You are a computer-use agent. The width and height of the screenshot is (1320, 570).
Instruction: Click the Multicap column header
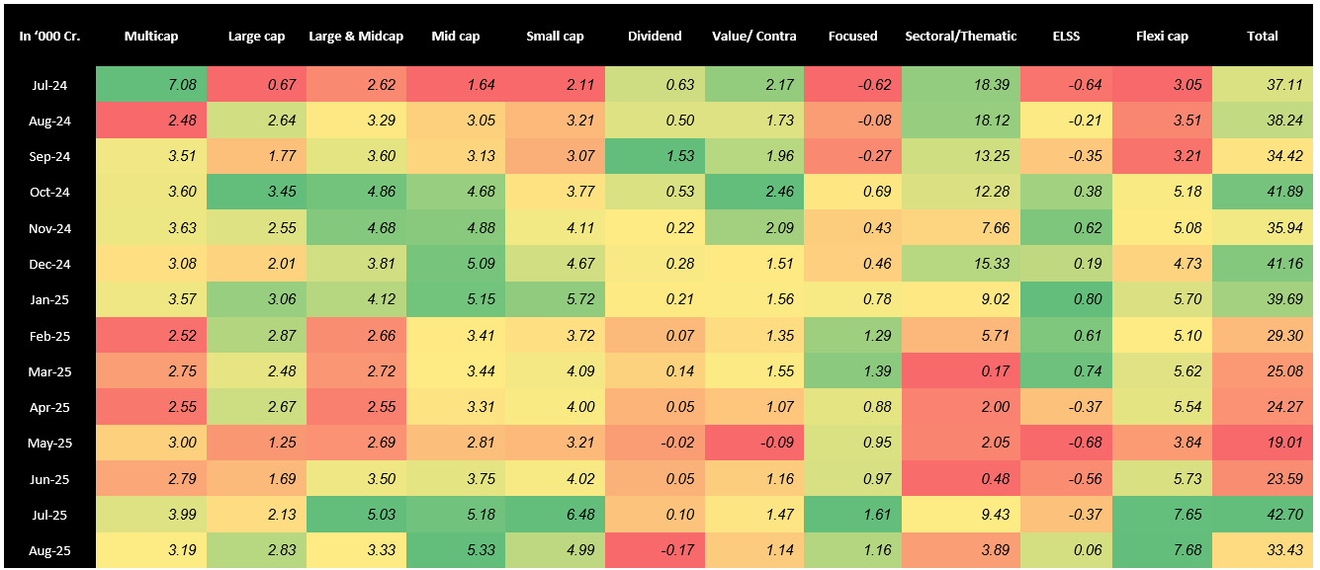click(x=151, y=37)
